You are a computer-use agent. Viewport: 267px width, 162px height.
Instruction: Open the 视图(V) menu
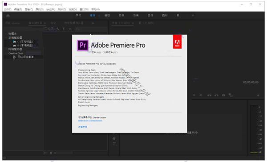[x=73, y=9]
